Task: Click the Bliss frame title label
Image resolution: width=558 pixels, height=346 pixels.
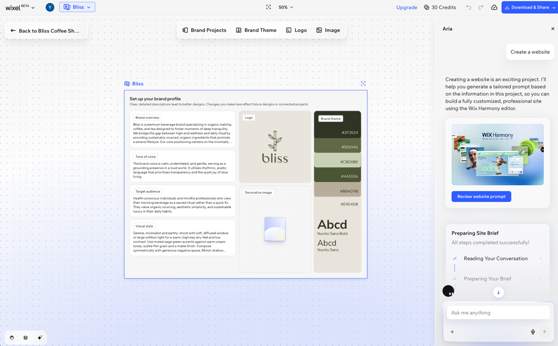Action: pyautogui.click(x=134, y=84)
